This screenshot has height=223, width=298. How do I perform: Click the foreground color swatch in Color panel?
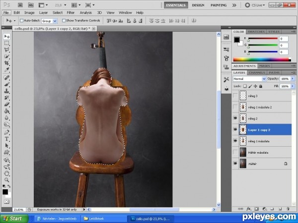236,40
